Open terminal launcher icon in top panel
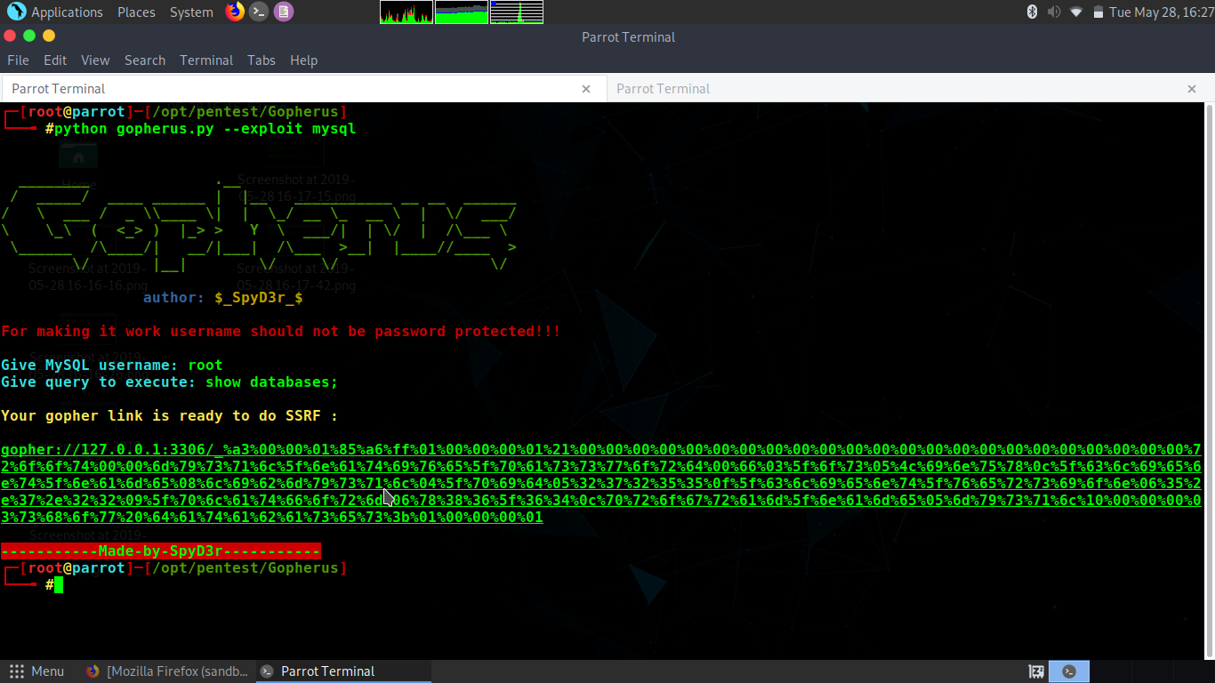 click(259, 12)
